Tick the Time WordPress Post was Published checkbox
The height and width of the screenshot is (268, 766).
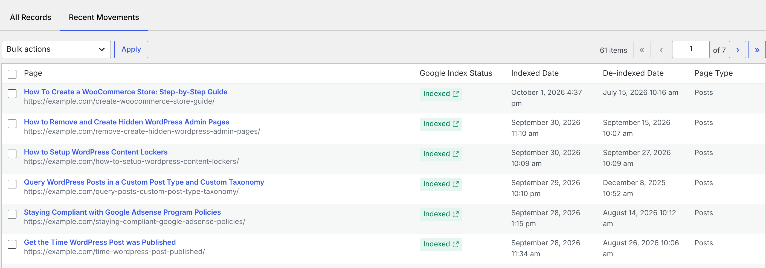point(12,244)
